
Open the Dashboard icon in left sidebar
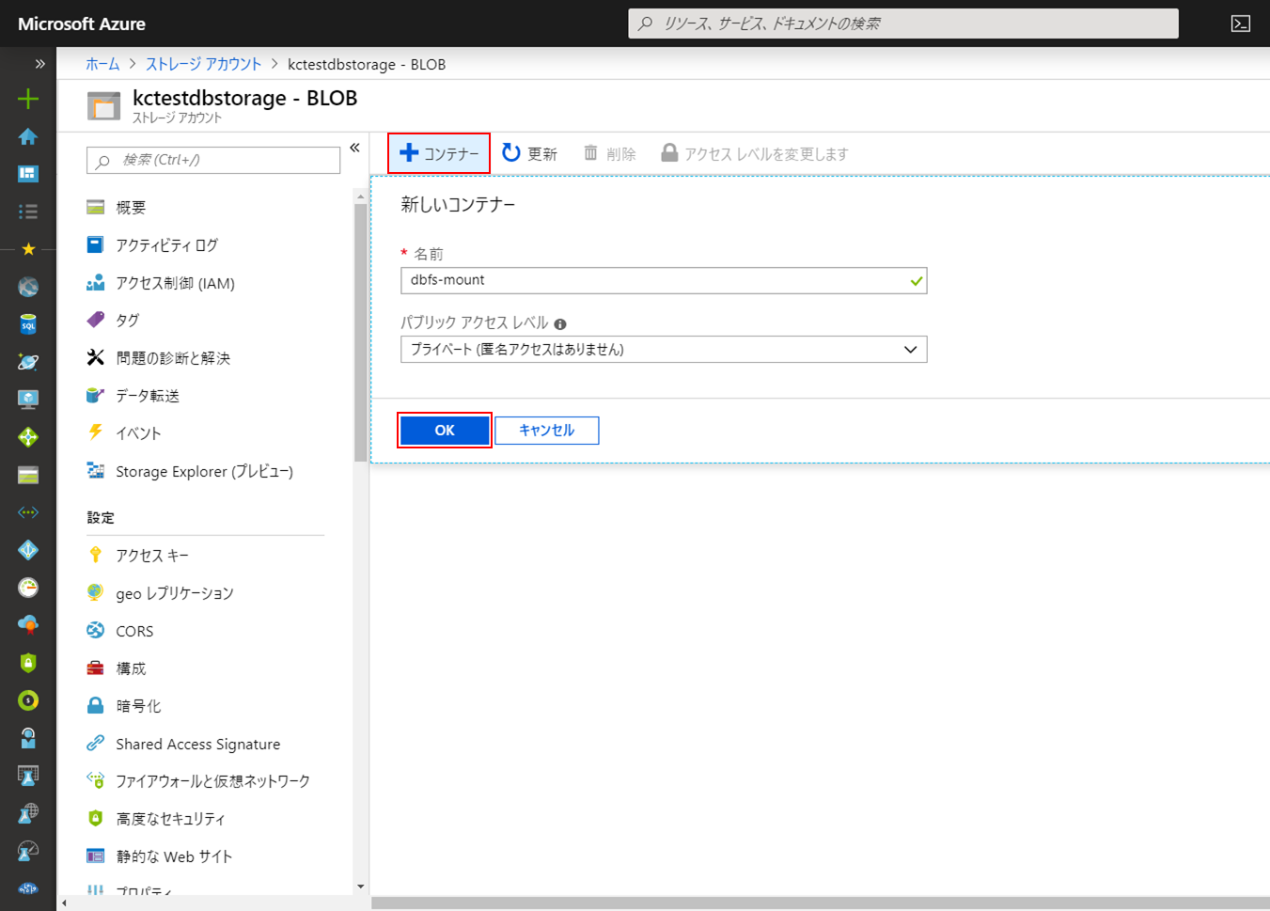tap(28, 174)
